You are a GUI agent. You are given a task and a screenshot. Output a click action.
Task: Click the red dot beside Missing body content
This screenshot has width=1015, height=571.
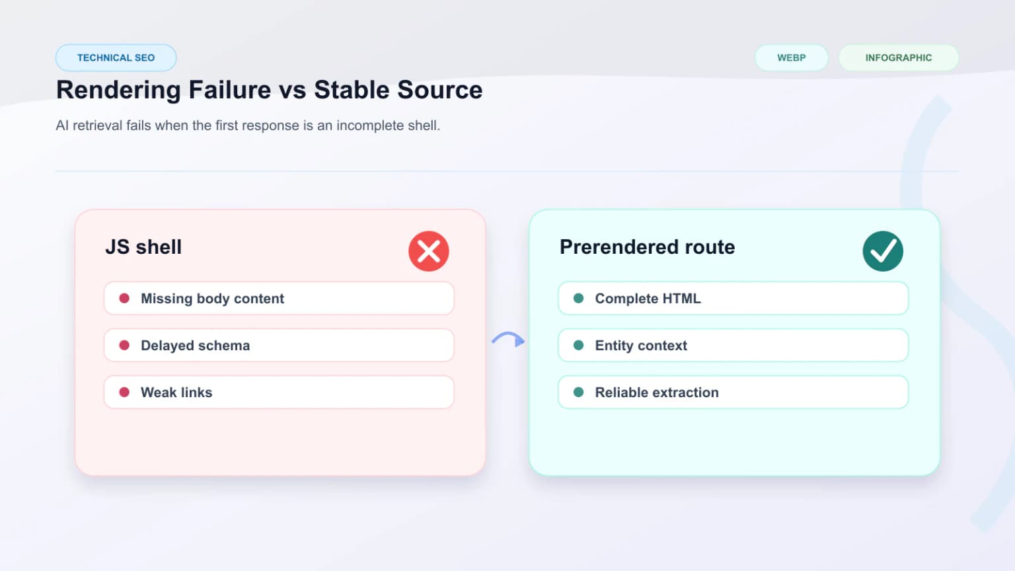(124, 298)
